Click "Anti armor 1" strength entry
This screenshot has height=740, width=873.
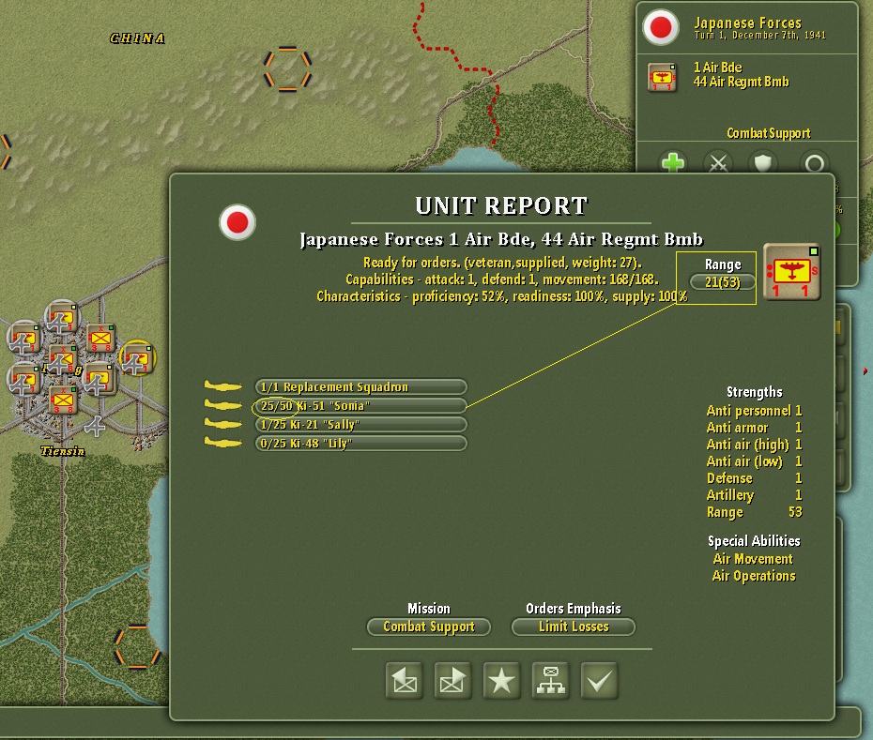(x=754, y=428)
